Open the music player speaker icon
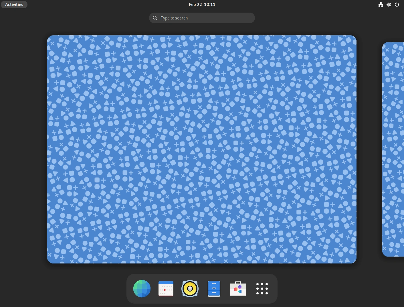The height and width of the screenshot is (307, 404). coord(190,289)
